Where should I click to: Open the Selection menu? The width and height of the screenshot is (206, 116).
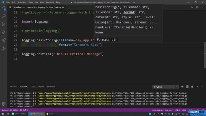click(x=22, y=2)
